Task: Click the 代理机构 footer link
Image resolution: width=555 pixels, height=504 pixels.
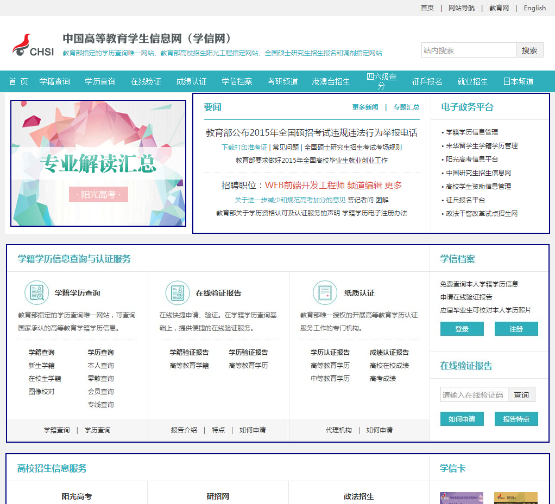Action: pos(339,430)
